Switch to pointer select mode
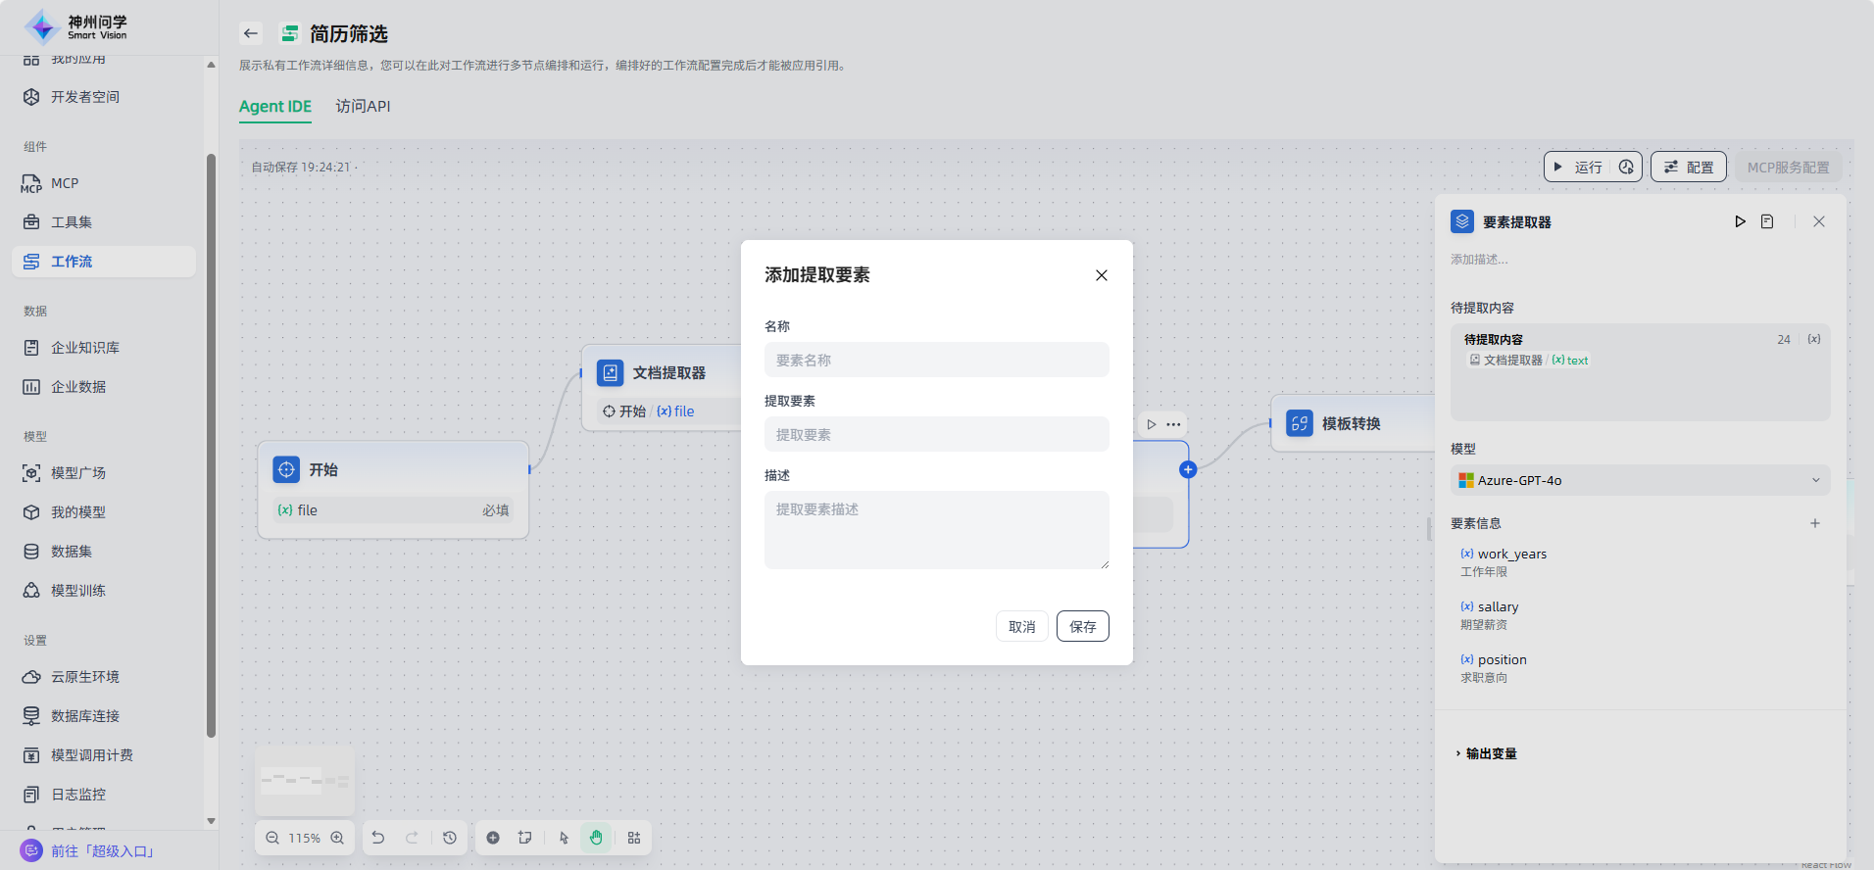Image resolution: width=1874 pixels, height=870 pixels. (564, 838)
